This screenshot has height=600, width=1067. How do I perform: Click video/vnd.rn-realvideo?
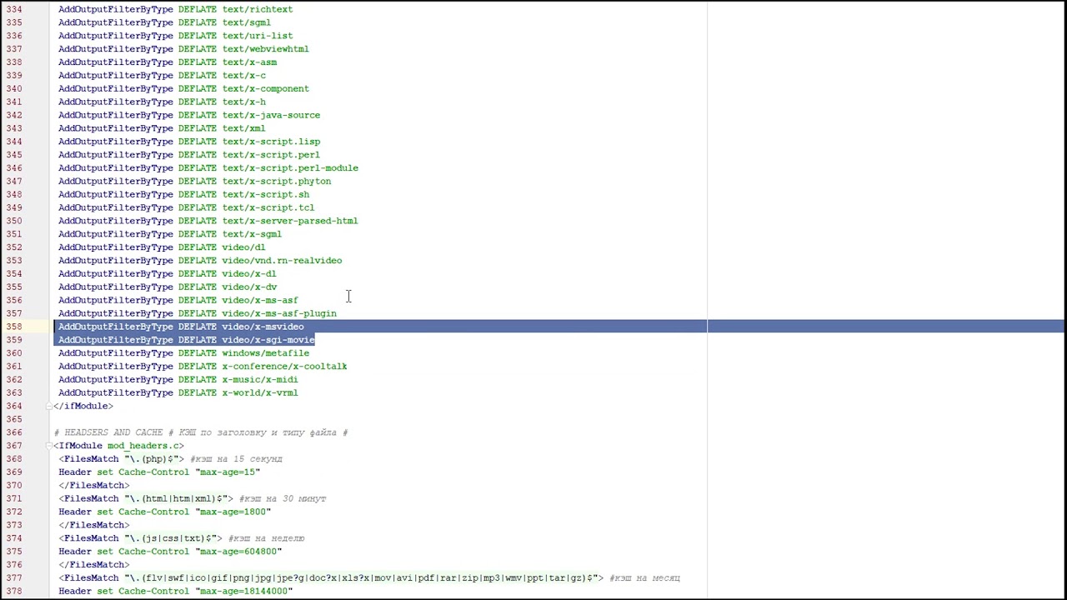pos(282,261)
